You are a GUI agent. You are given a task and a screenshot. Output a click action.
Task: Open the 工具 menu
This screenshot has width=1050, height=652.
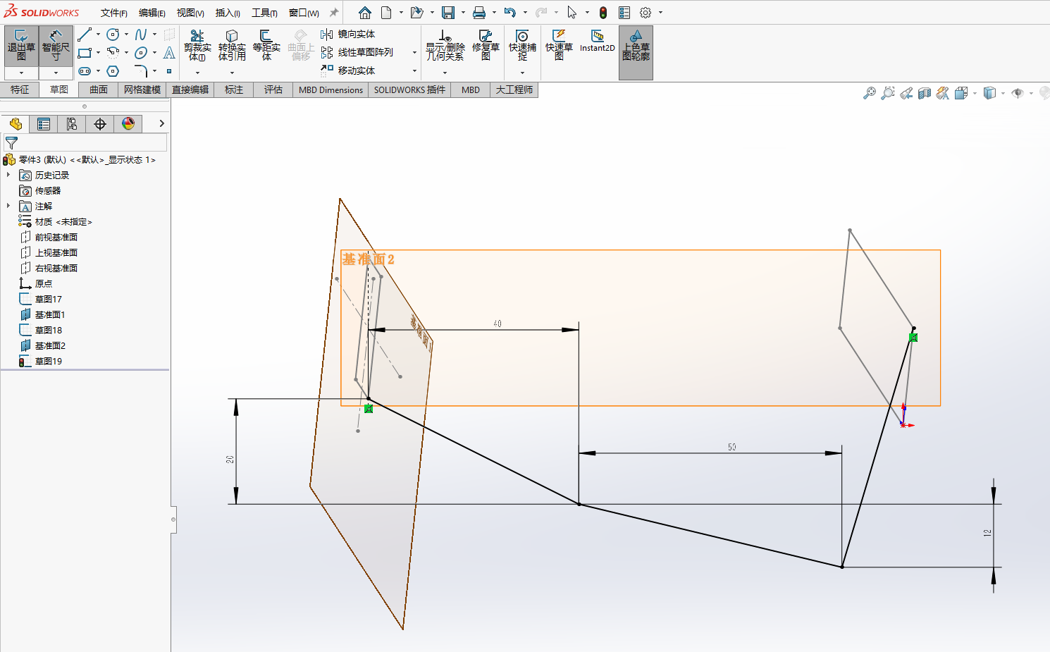(264, 13)
